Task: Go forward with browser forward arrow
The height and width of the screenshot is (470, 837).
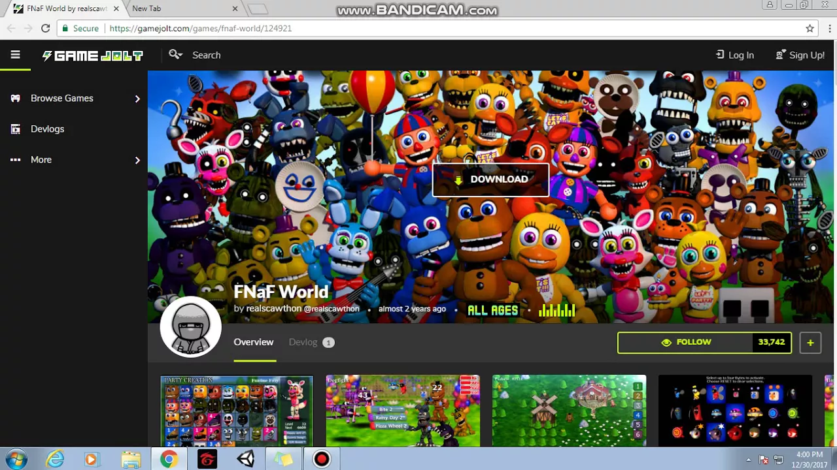Action: (27, 28)
